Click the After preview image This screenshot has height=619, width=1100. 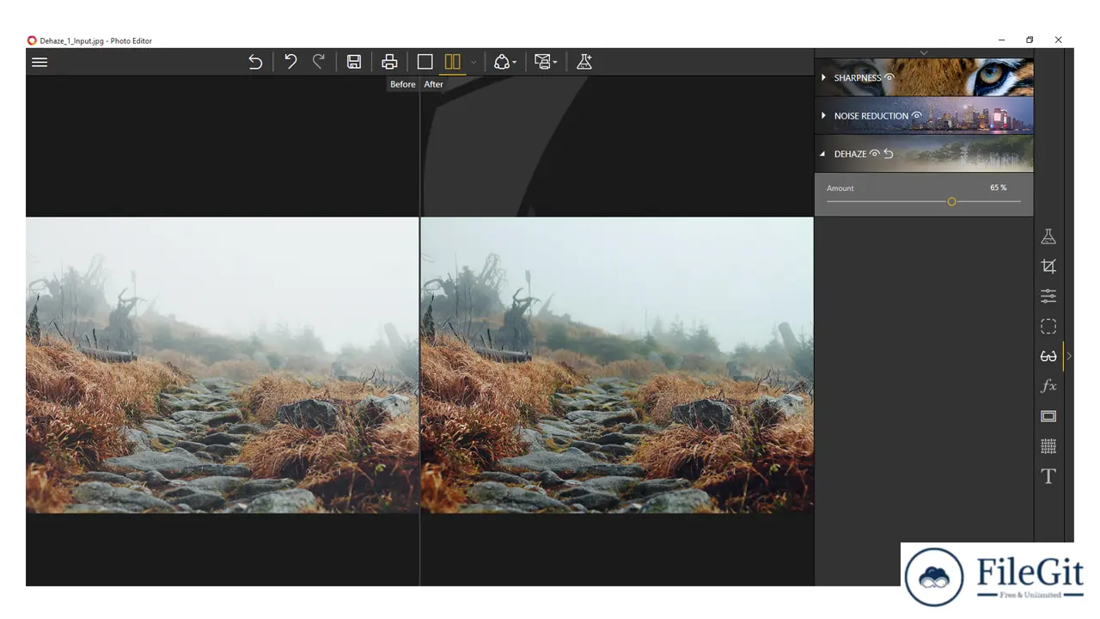pyautogui.click(x=617, y=365)
